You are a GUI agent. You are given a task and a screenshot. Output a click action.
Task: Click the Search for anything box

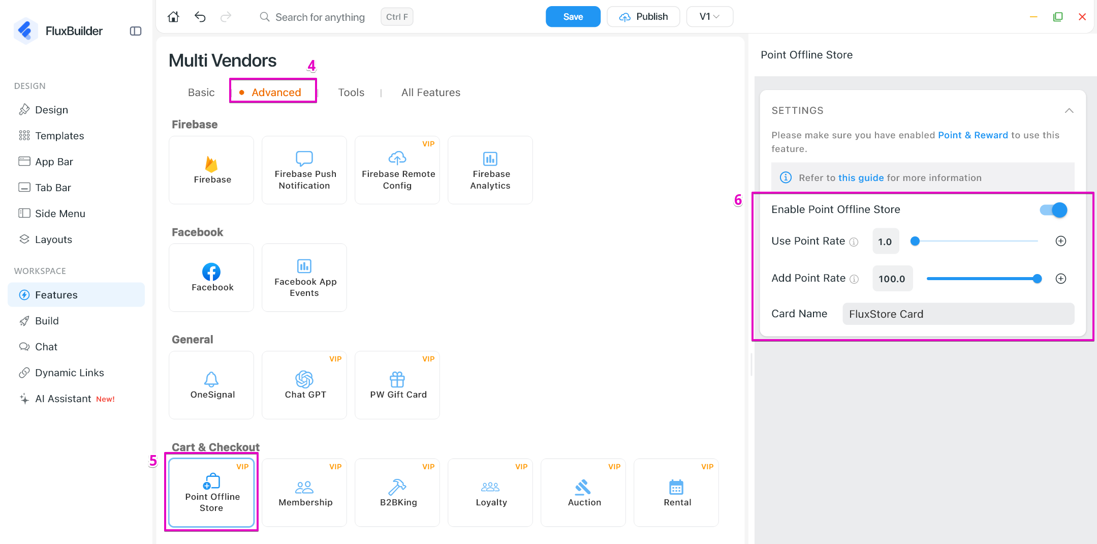(320, 17)
